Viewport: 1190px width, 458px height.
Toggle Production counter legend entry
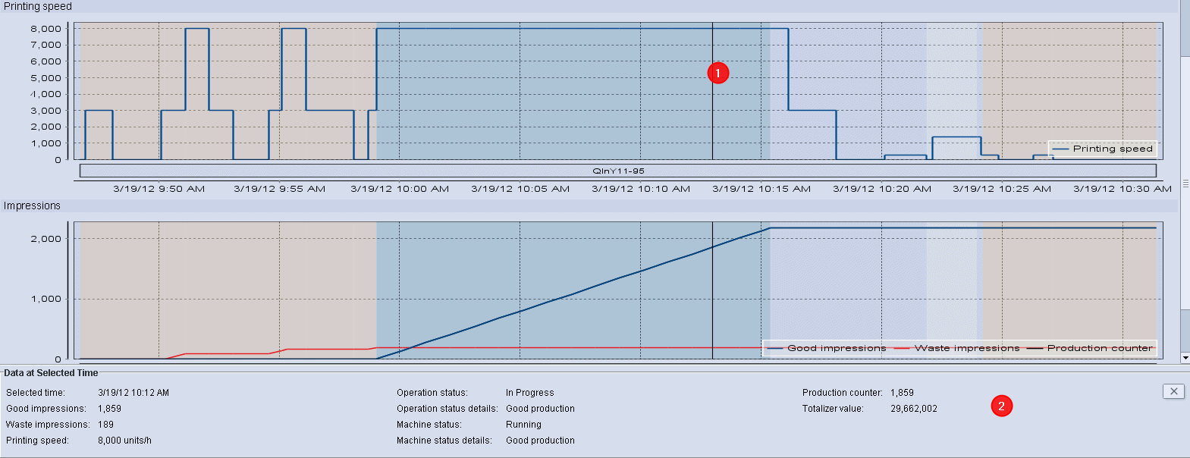[x=1099, y=348]
